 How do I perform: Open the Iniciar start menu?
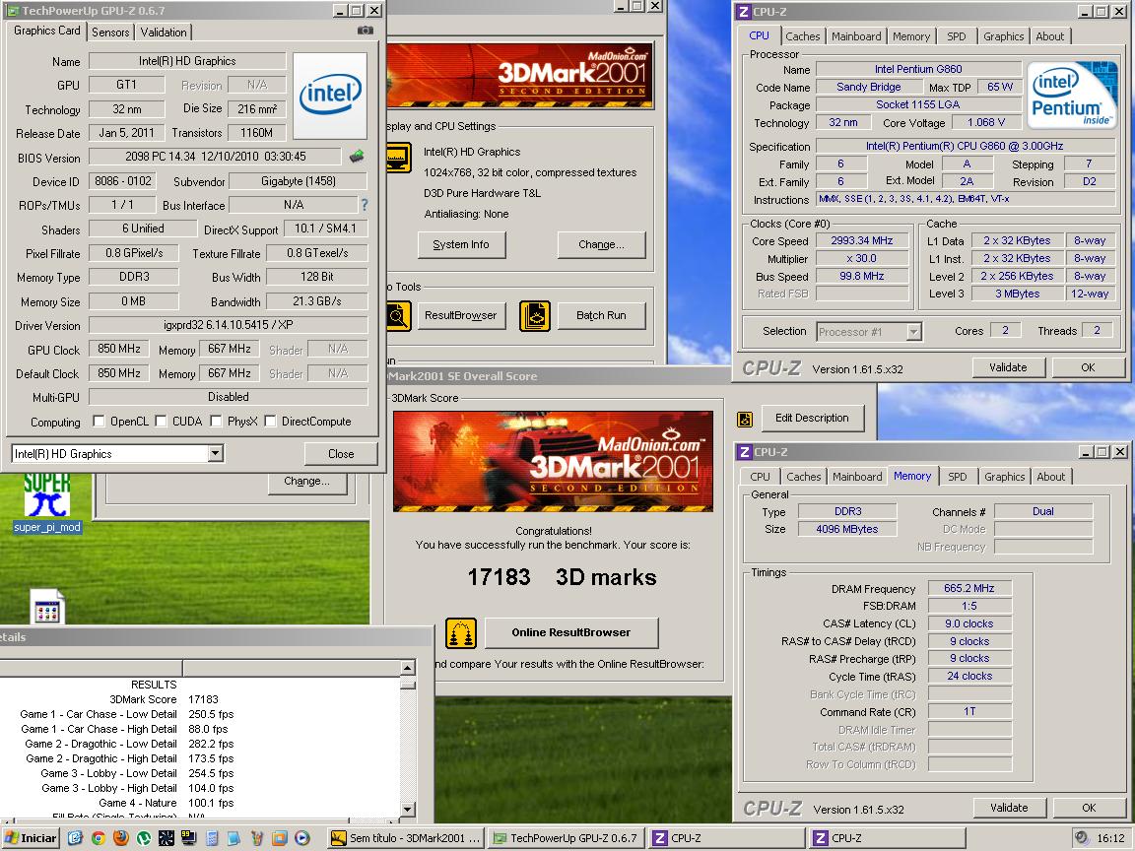(31, 838)
